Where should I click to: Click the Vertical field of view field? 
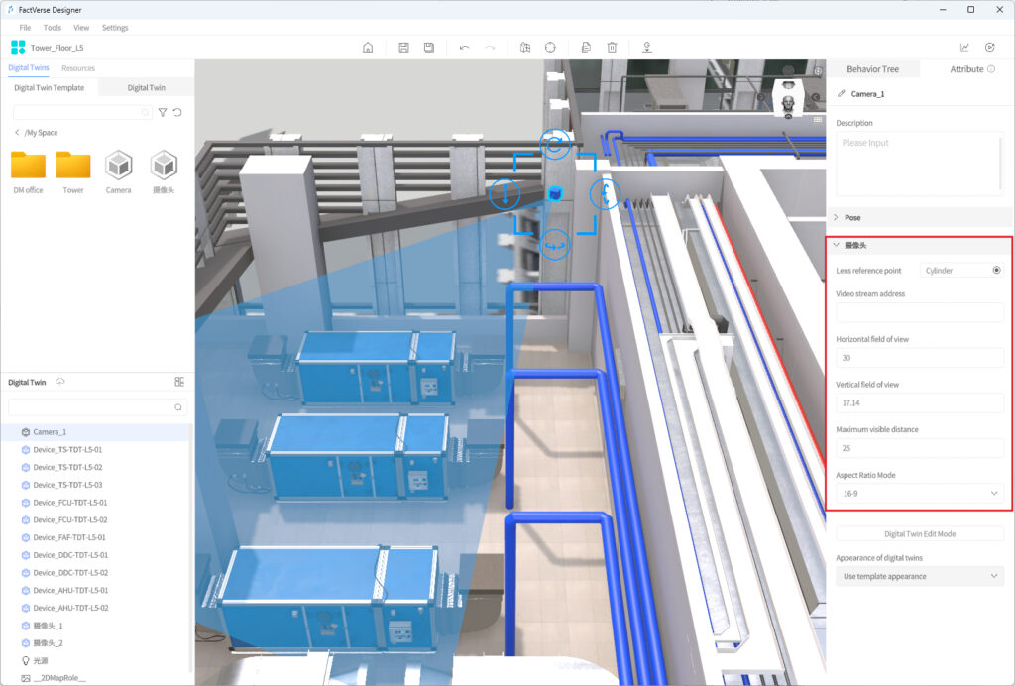920,403
